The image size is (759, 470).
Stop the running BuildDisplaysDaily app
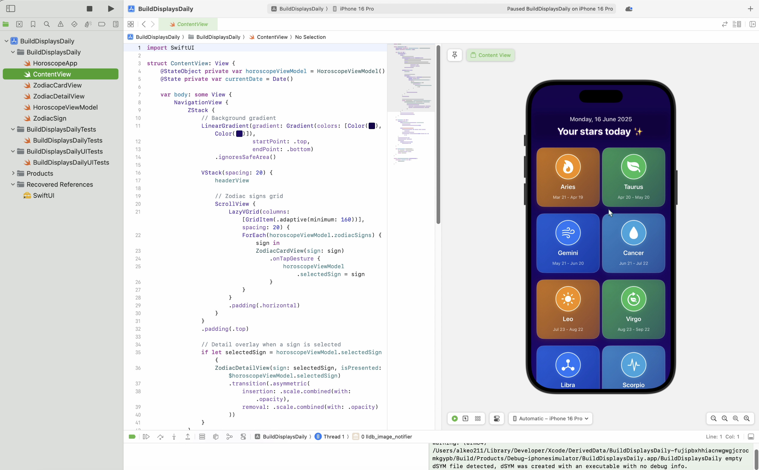click(x=89, y=9)
